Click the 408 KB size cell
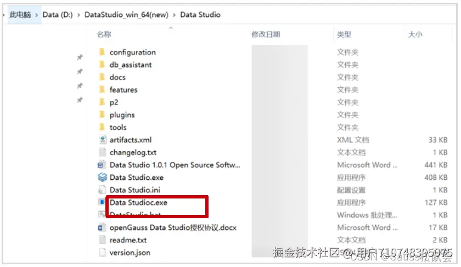The width and height of the screenshot is (461, 267). pyautogui.click(x=436, y=178)
